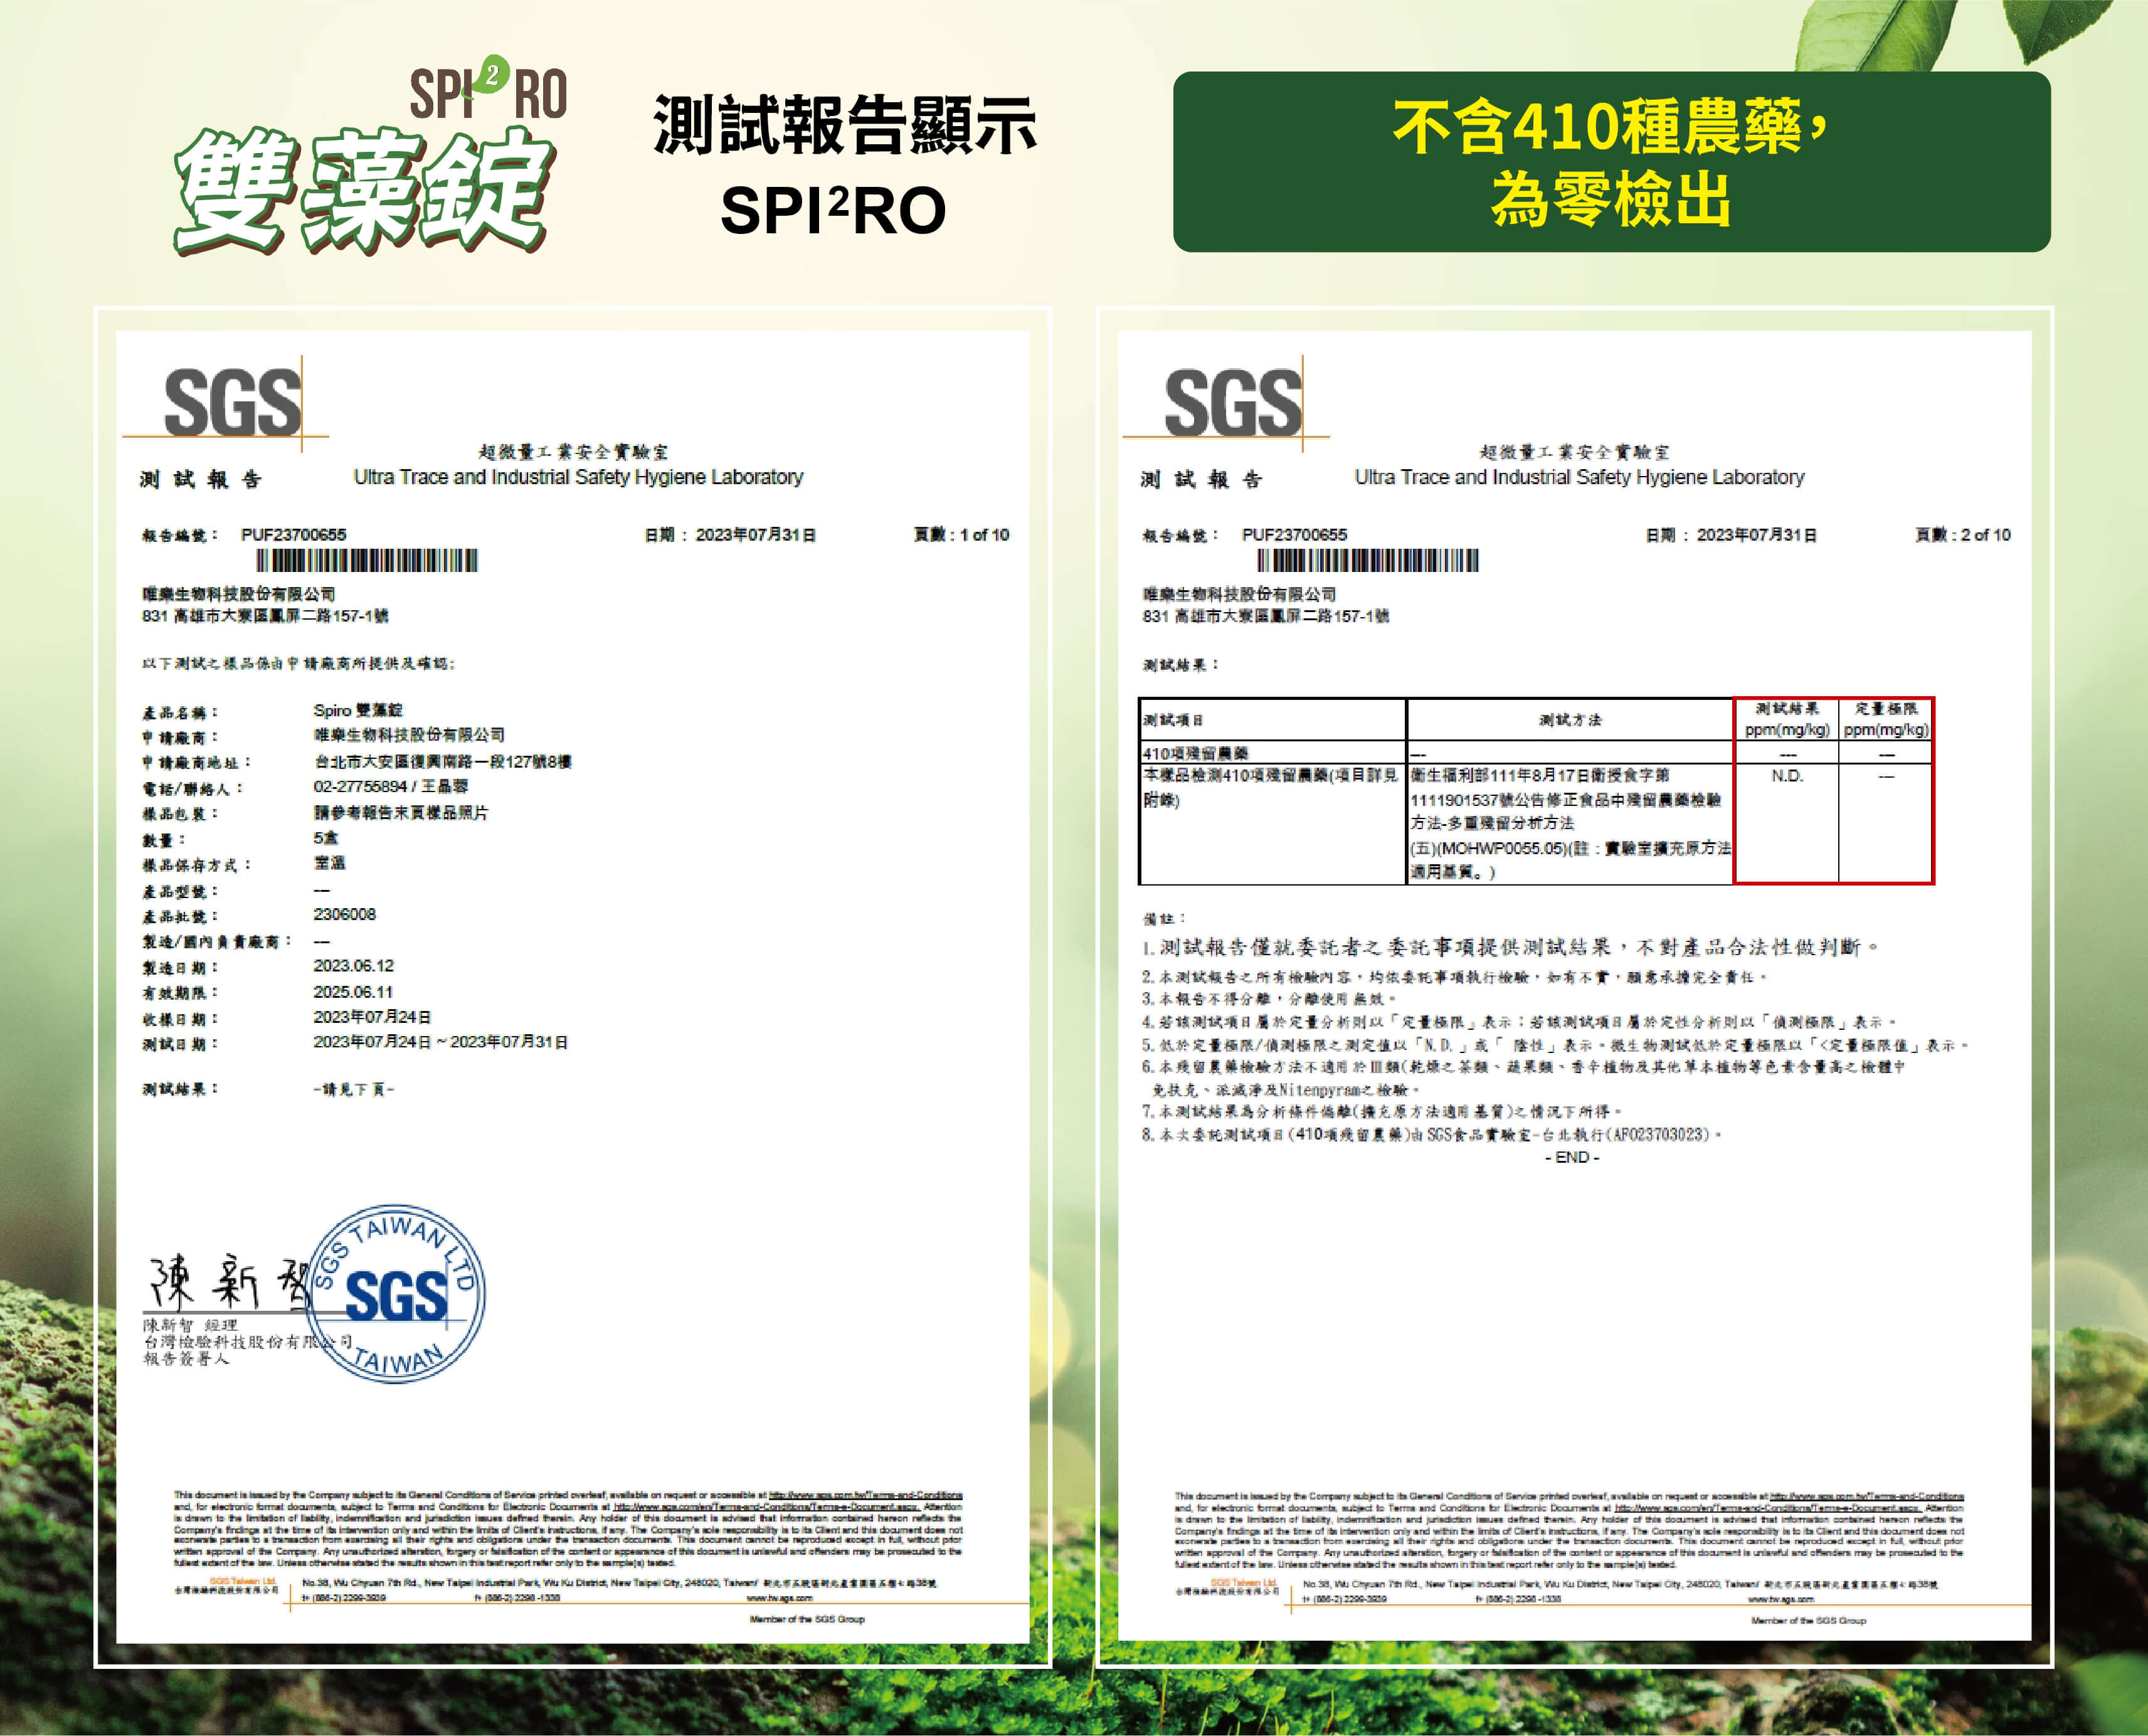
Task: Click signer title 陳新智 經理
Action: pos(190,1325)
